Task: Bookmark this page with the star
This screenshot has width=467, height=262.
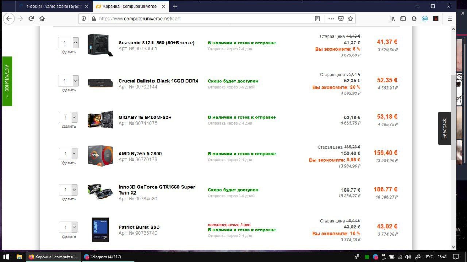Action: click(350, 19)
